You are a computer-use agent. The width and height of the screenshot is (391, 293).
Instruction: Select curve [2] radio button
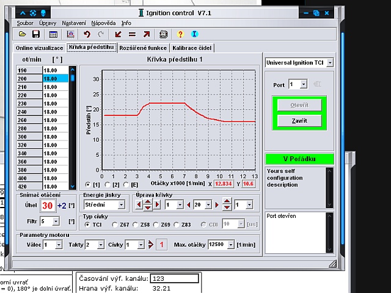pyautogui.click(x=108, y=184)
